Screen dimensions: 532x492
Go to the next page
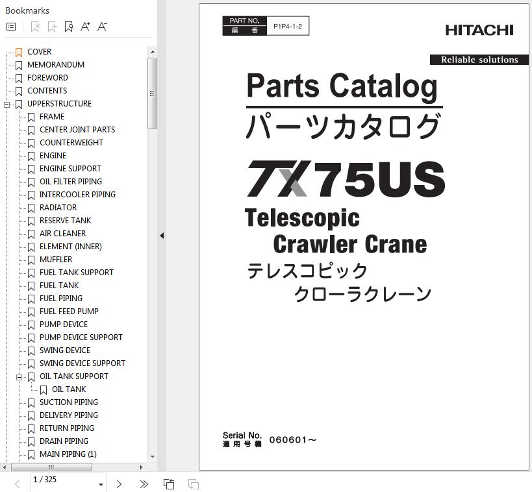click(x=119, y=484)
